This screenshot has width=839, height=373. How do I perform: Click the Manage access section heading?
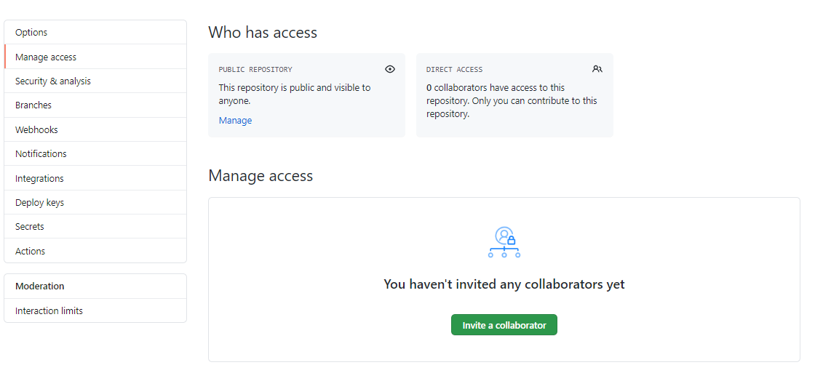tap(261, 176)
